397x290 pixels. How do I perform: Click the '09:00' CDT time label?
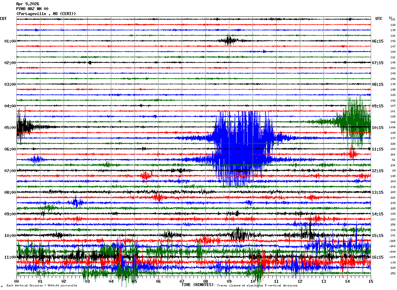point(10,214)
